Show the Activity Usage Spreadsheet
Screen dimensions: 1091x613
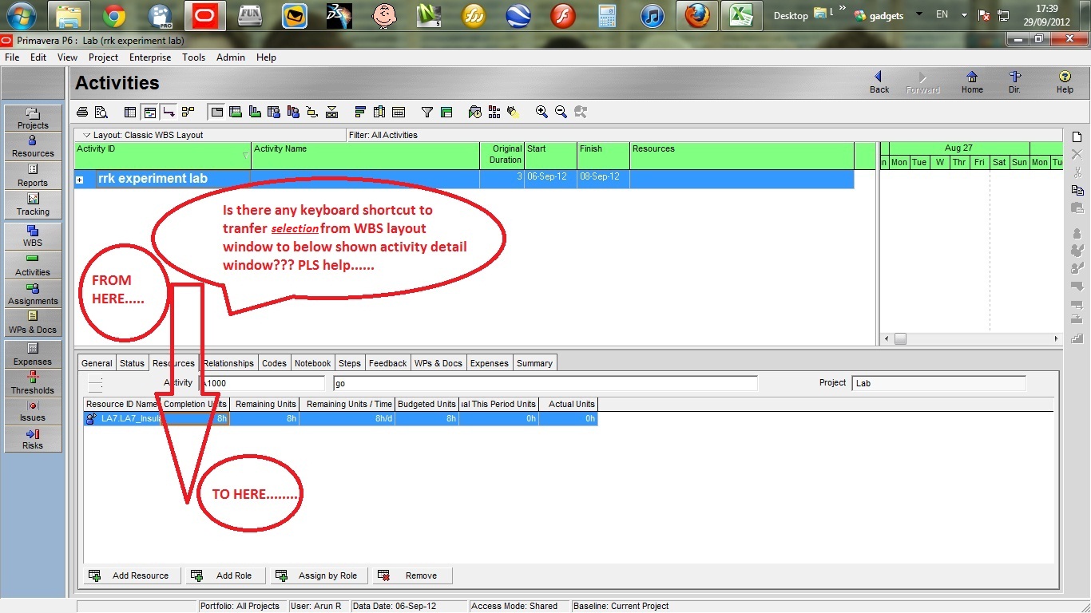[236, 112]
